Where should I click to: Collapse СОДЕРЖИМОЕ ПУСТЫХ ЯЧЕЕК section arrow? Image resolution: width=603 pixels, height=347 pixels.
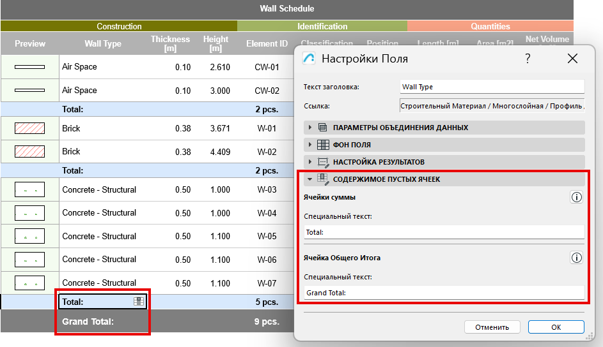coord(310,179)
